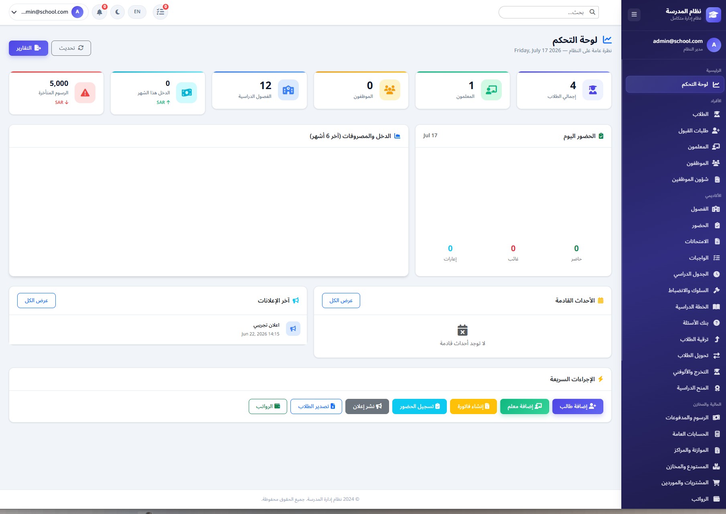This screenshot has width=726, height=514.
Task: View all announcements عرض الكل
Action: point(37,301)
